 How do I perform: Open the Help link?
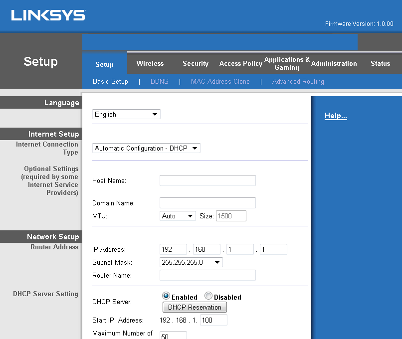[336, 116]
